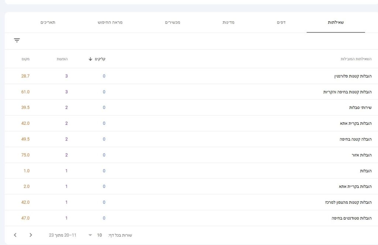Select the מכשירים tab
This screenshot has height=245, width=378.
click(x=172, y=23)
